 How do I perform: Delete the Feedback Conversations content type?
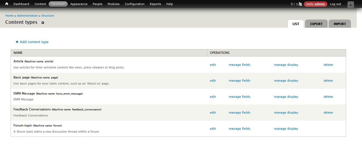coord(328,112)
